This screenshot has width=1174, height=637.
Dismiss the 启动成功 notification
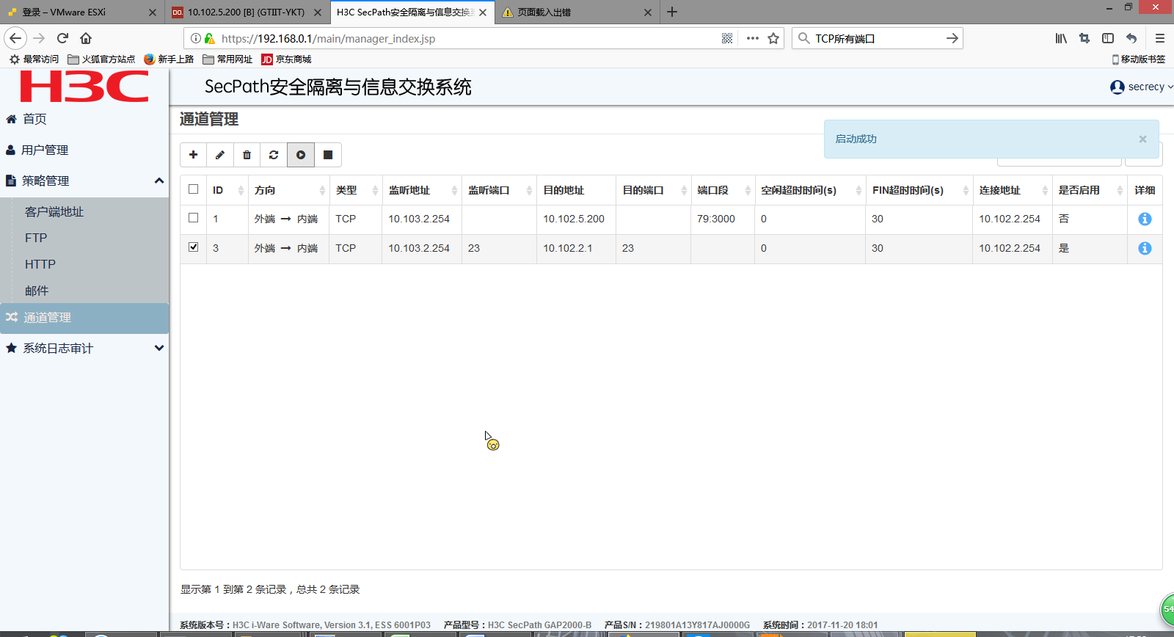(x=1142, y=139)
